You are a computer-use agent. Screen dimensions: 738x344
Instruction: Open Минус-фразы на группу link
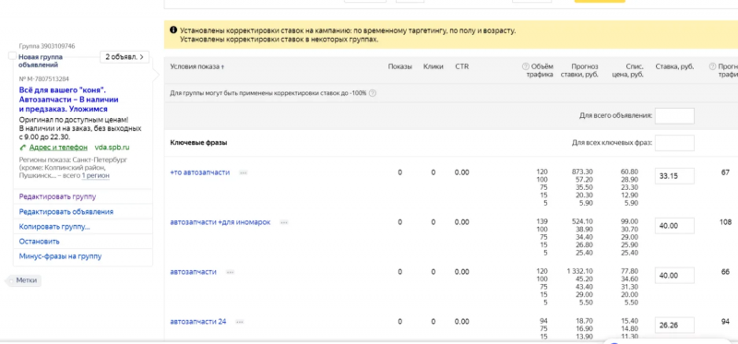[60, 256]
